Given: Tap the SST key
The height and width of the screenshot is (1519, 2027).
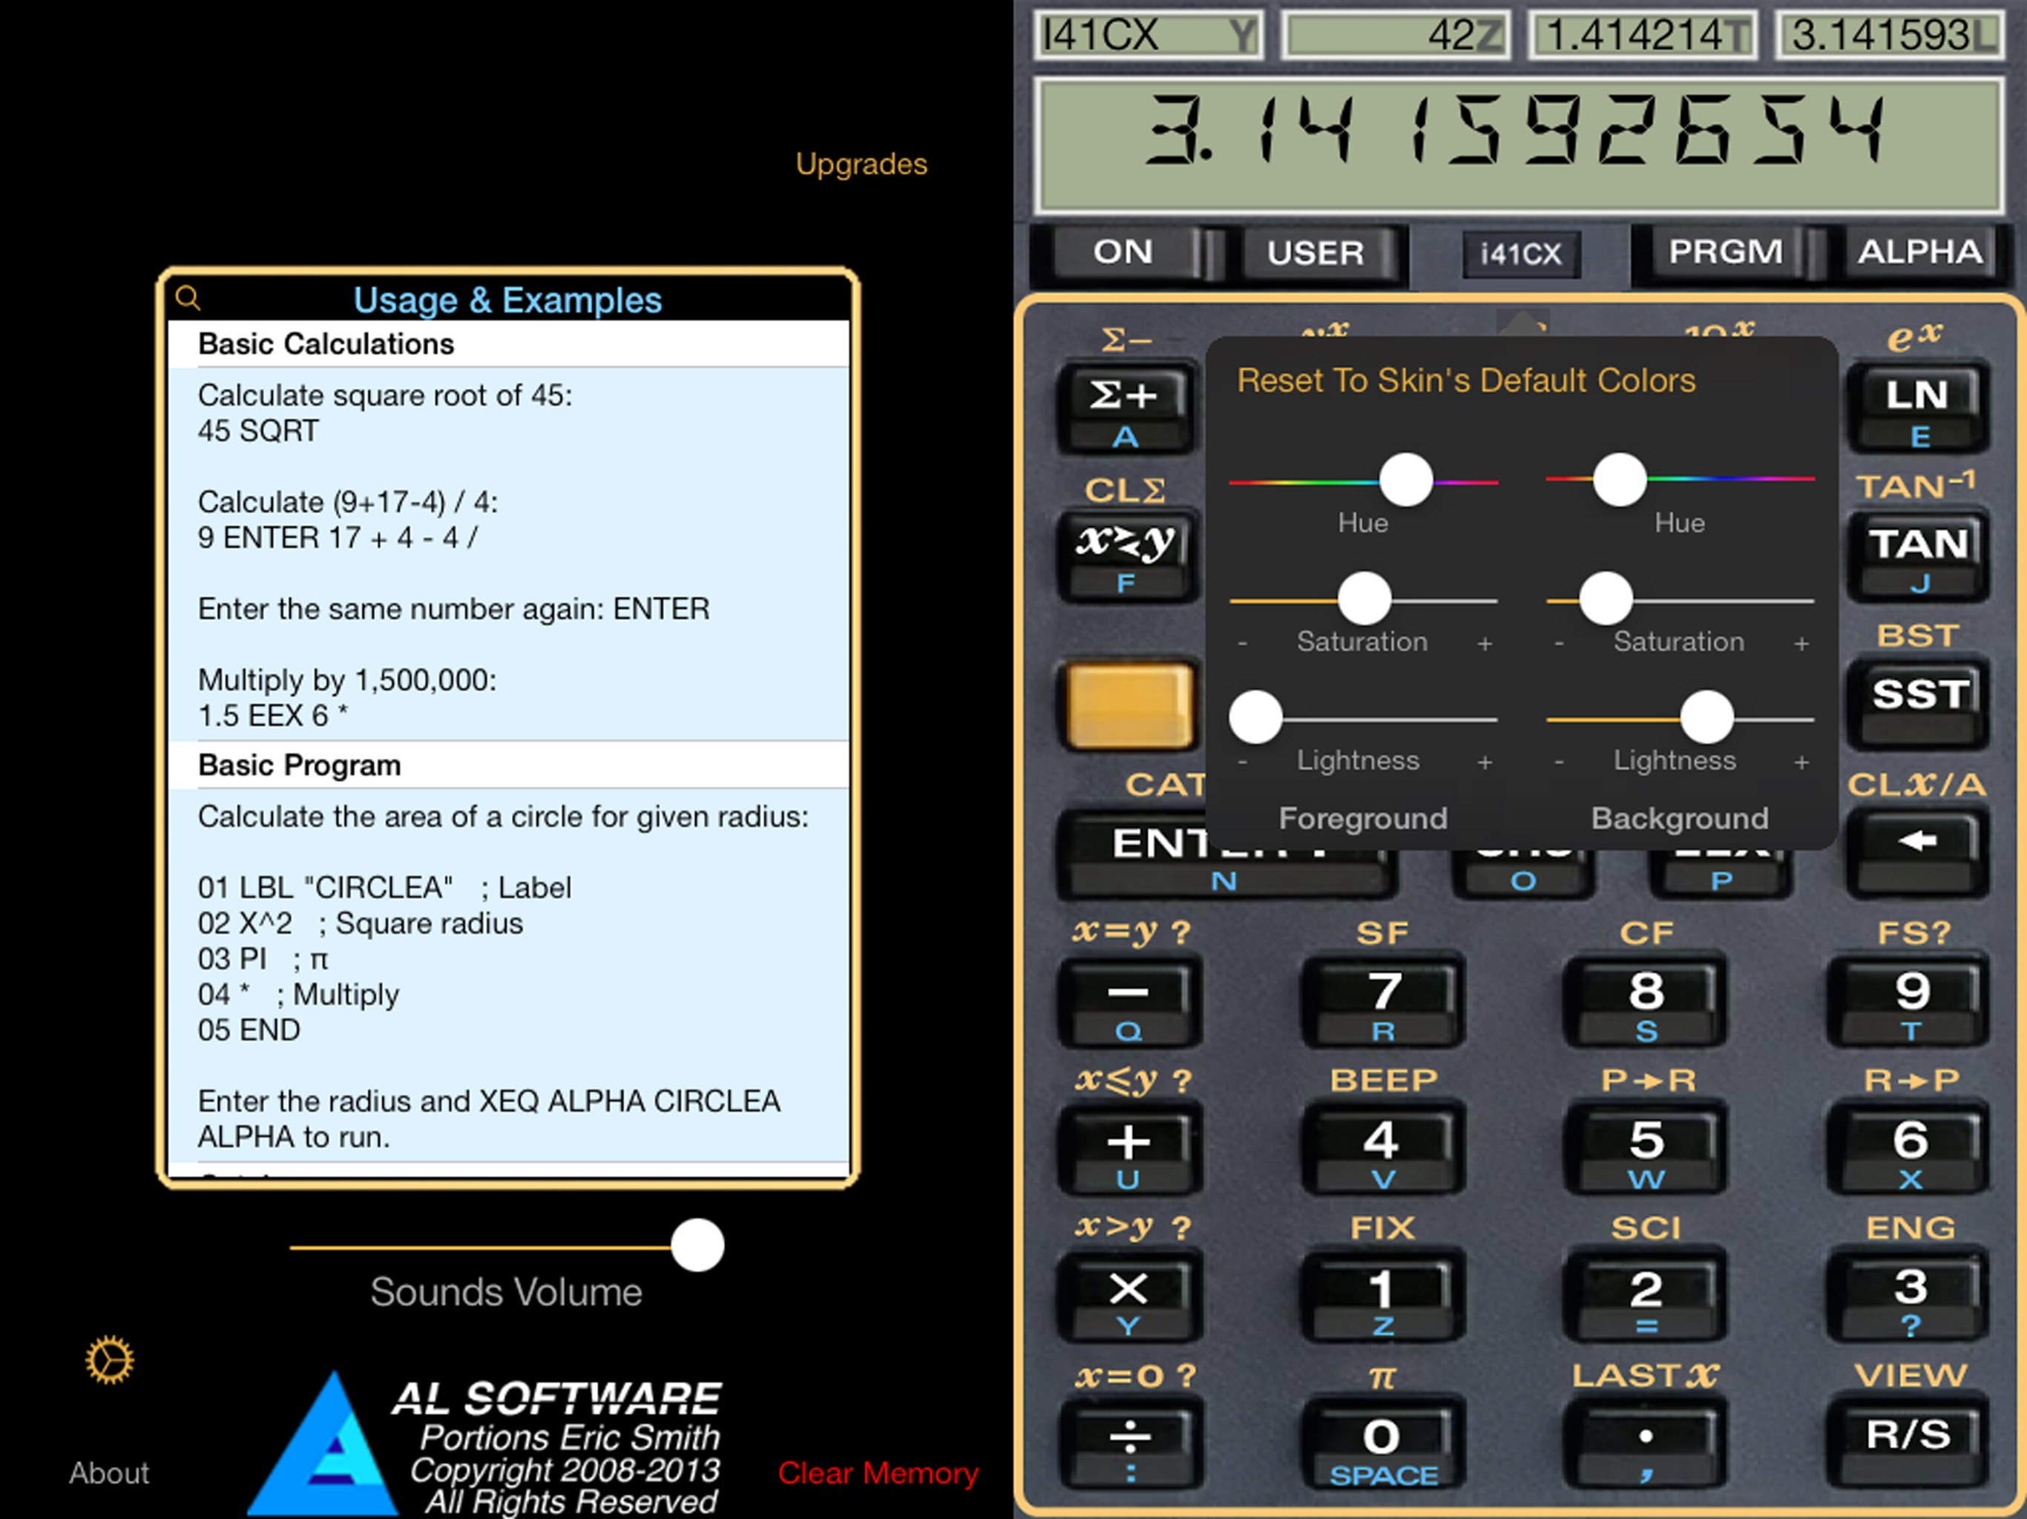Looking at the screenshot, I should [1918, 704].
